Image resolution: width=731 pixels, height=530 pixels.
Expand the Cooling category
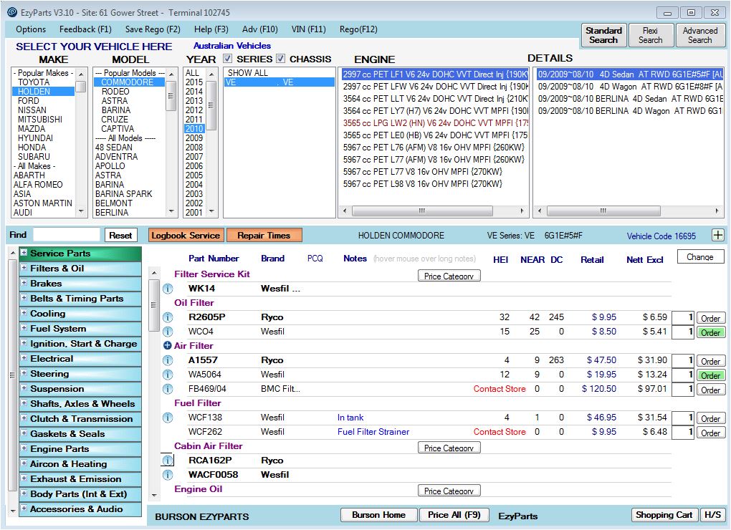pyautogui.click(x=24, y=313)
